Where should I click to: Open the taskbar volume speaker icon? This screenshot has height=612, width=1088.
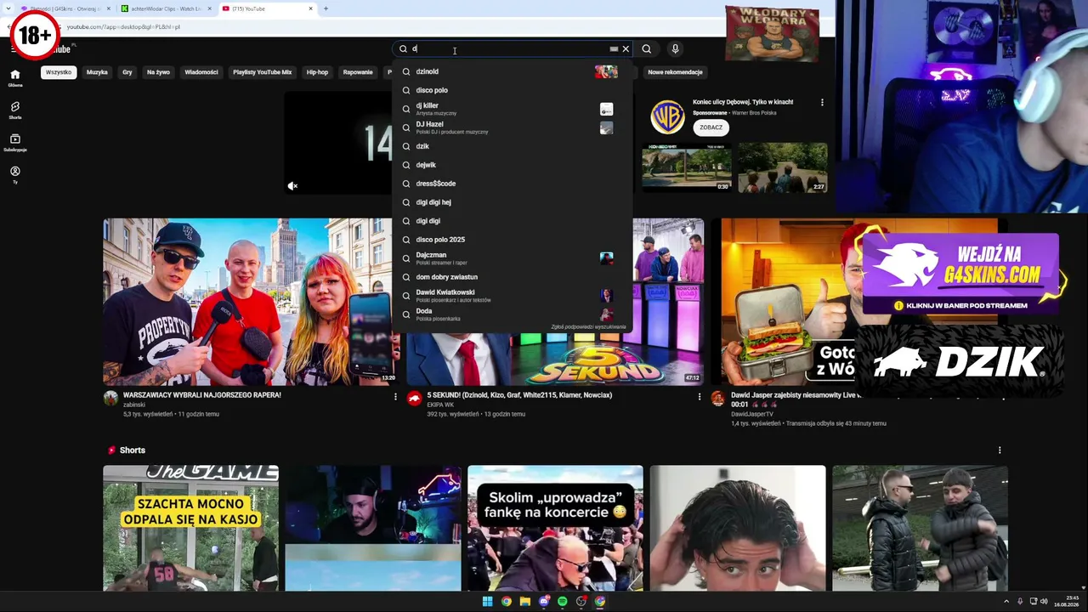click(1045, 602)
